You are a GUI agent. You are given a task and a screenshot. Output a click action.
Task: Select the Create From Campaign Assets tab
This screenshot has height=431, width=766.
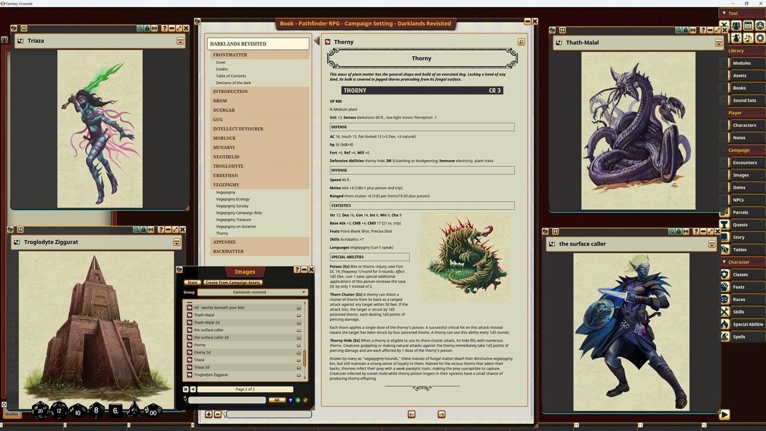(x=232, y=282)
